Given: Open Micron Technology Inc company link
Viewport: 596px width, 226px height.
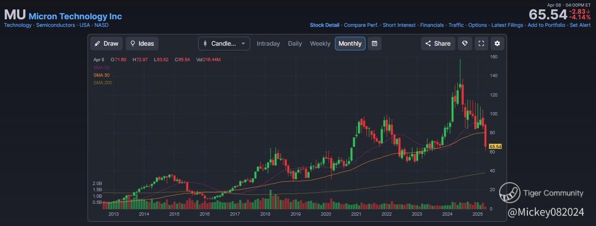Looking at the screenshot, I should tap(75, 16).
